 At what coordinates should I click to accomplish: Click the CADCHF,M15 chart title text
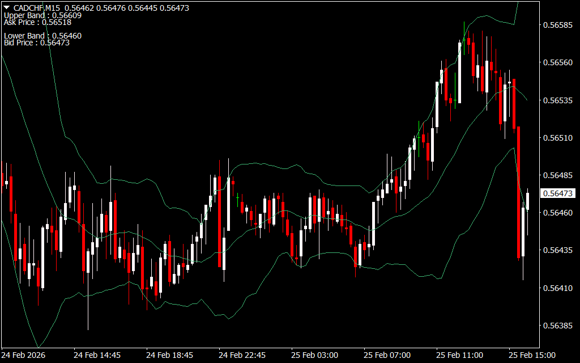[x=37, y=8]
